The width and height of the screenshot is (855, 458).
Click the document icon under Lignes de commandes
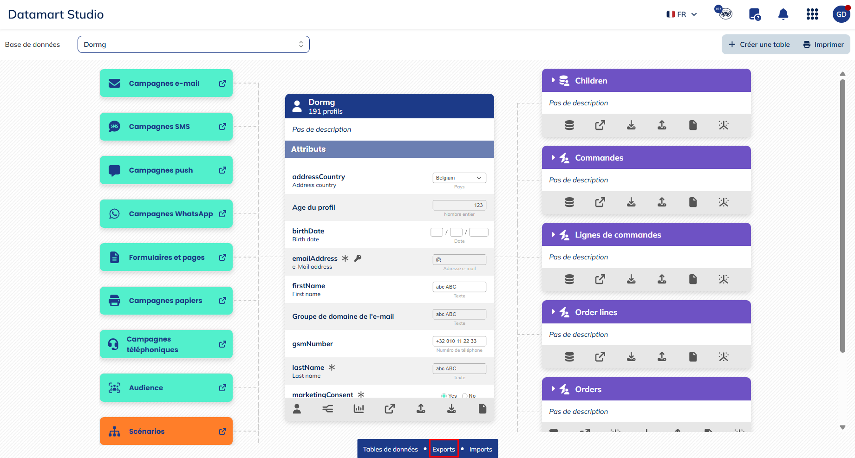point(693,279)
